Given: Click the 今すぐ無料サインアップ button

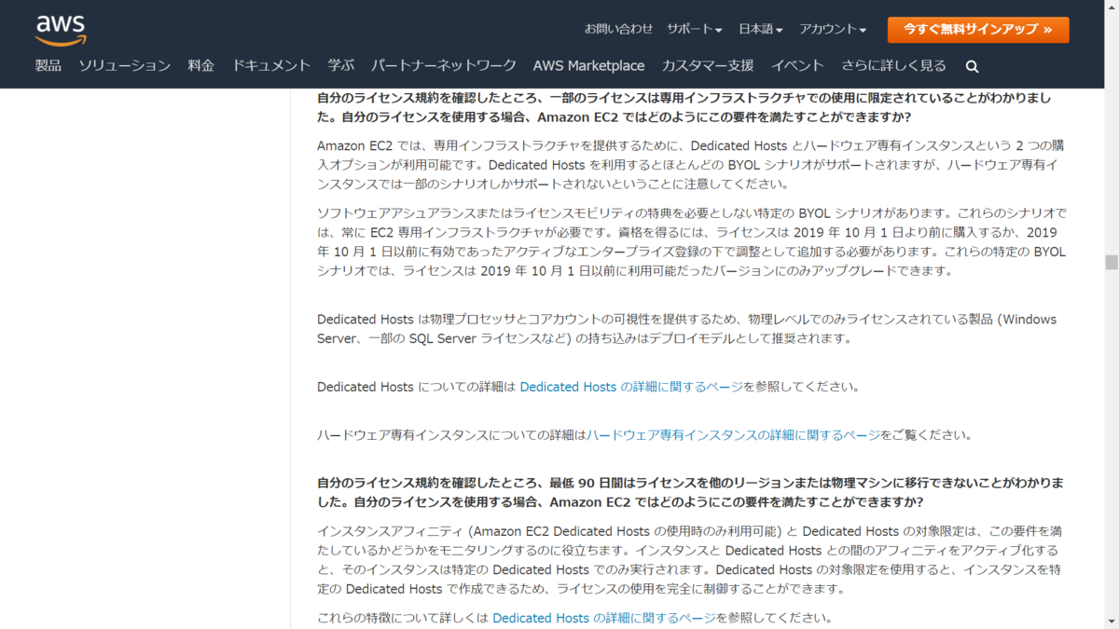Looking at the screenshot, I should pos(977,29).
